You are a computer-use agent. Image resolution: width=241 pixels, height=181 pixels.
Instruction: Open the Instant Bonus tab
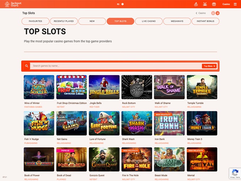206,21
